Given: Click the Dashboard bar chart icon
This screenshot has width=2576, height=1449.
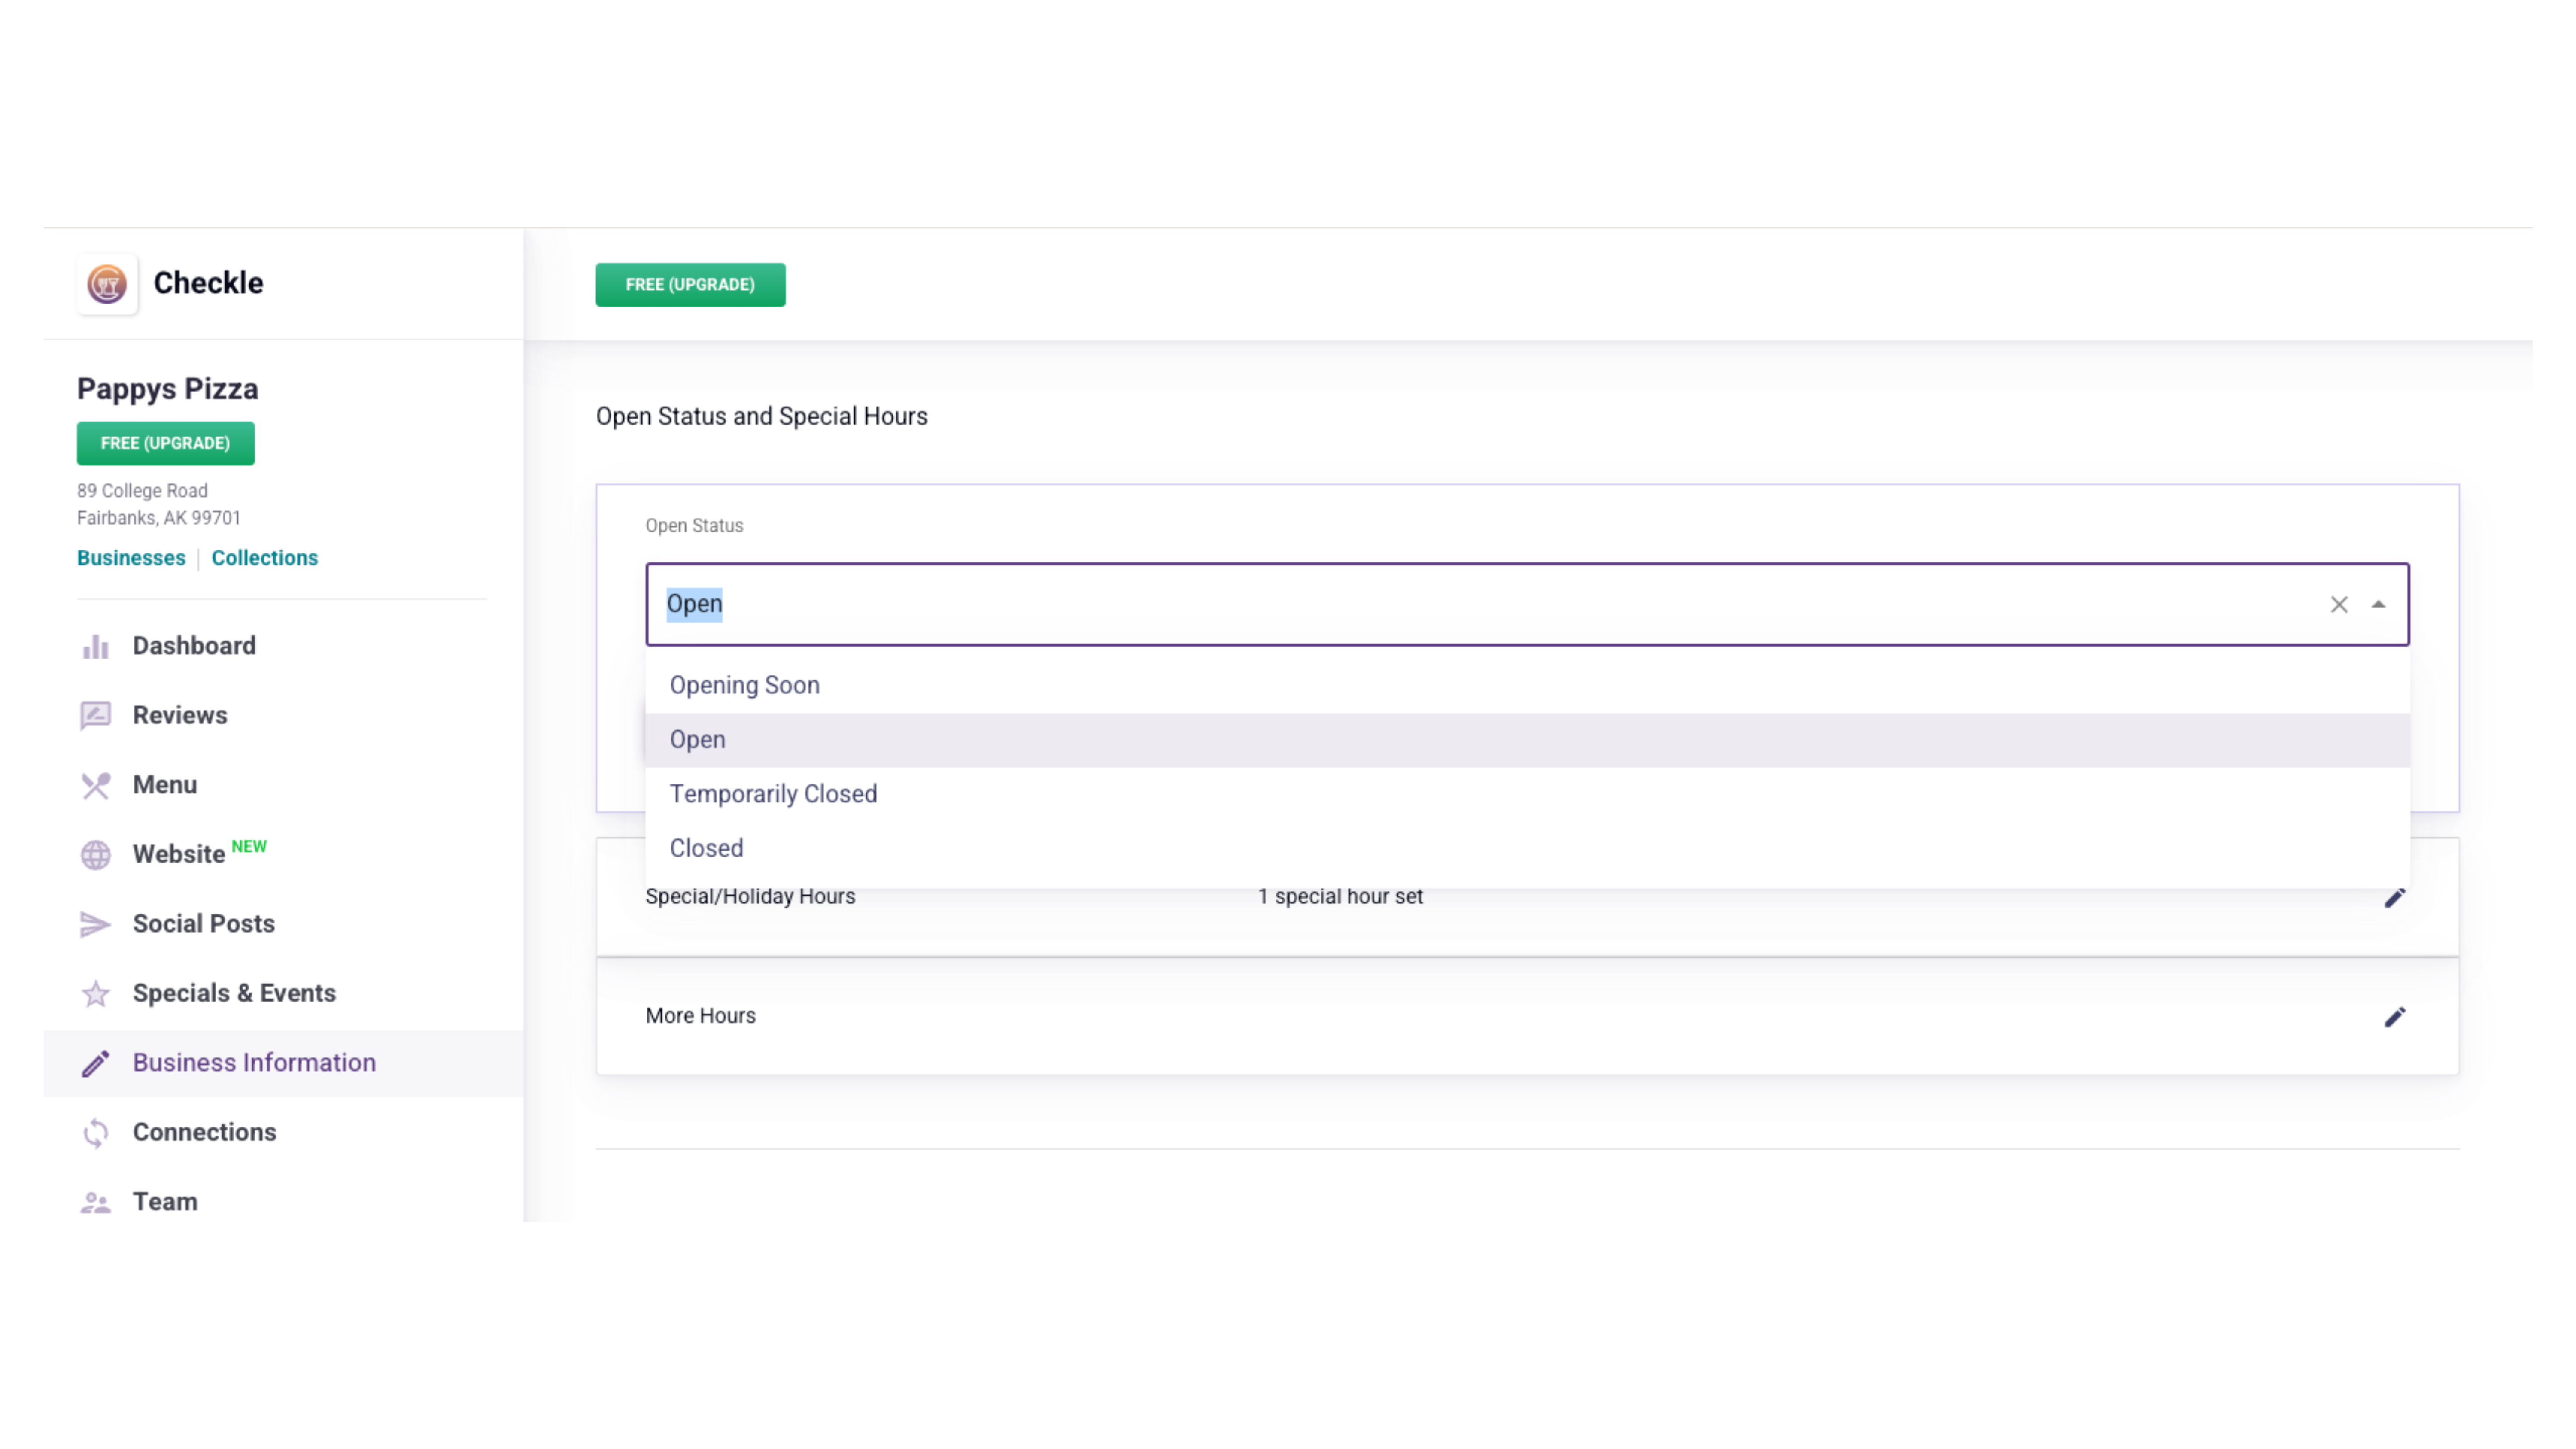Looking at the screenshot, I should pyautogui.click(x=96, y=647).
